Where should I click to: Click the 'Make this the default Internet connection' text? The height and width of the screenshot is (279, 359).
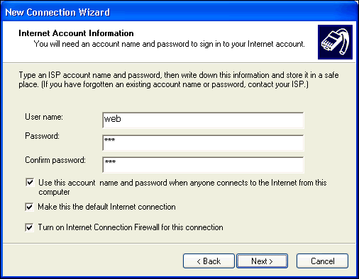click(x=106, y=207)
